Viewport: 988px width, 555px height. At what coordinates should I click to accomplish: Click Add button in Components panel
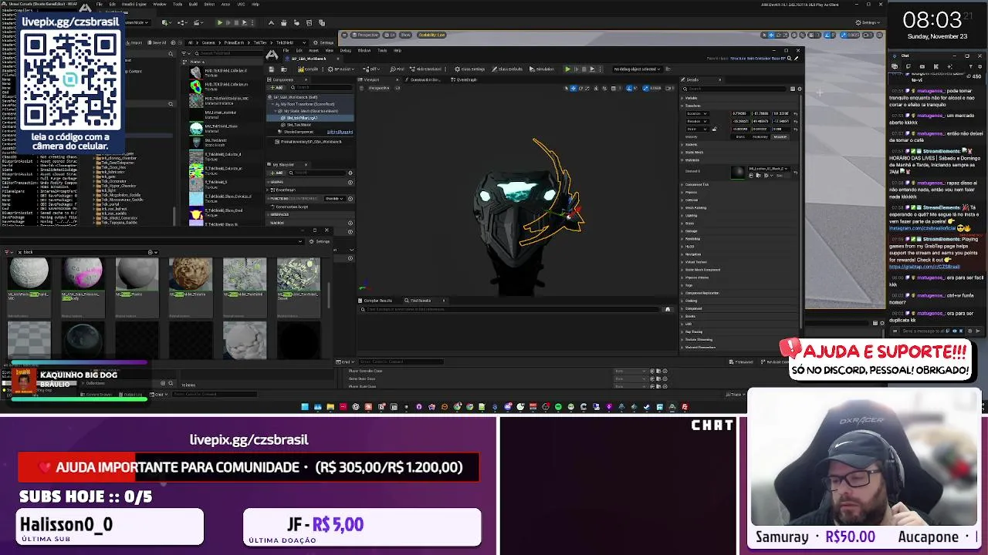tap(276, 87)
